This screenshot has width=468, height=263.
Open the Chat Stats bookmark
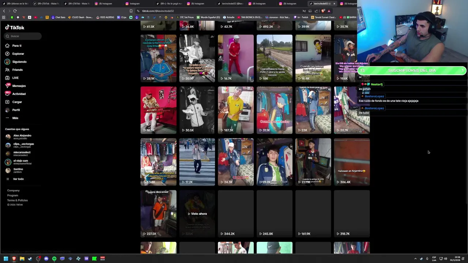[58, 17]
